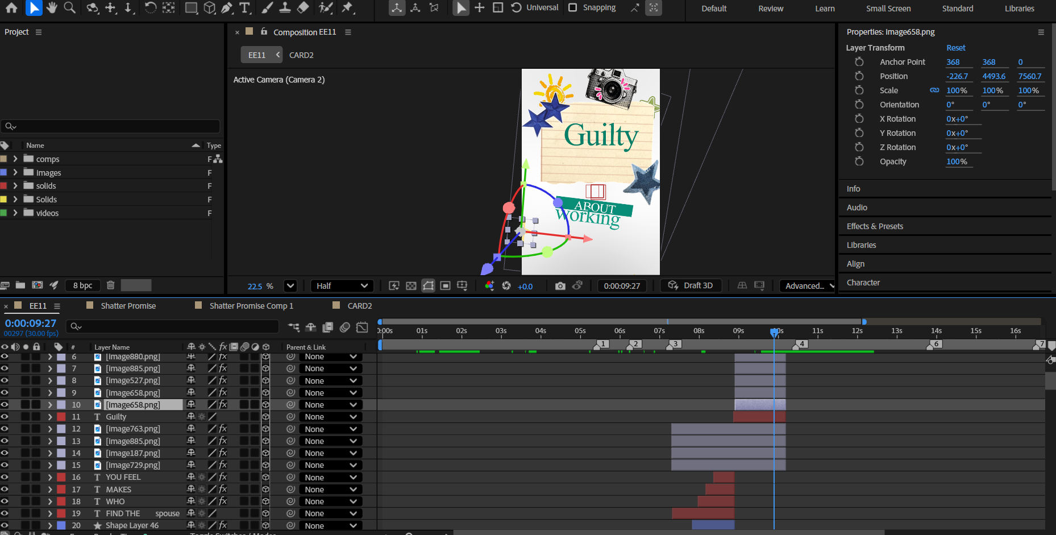Select the Puppet Pin tool
This screenshot has height=535, width=1056.
tap(347, 7)
